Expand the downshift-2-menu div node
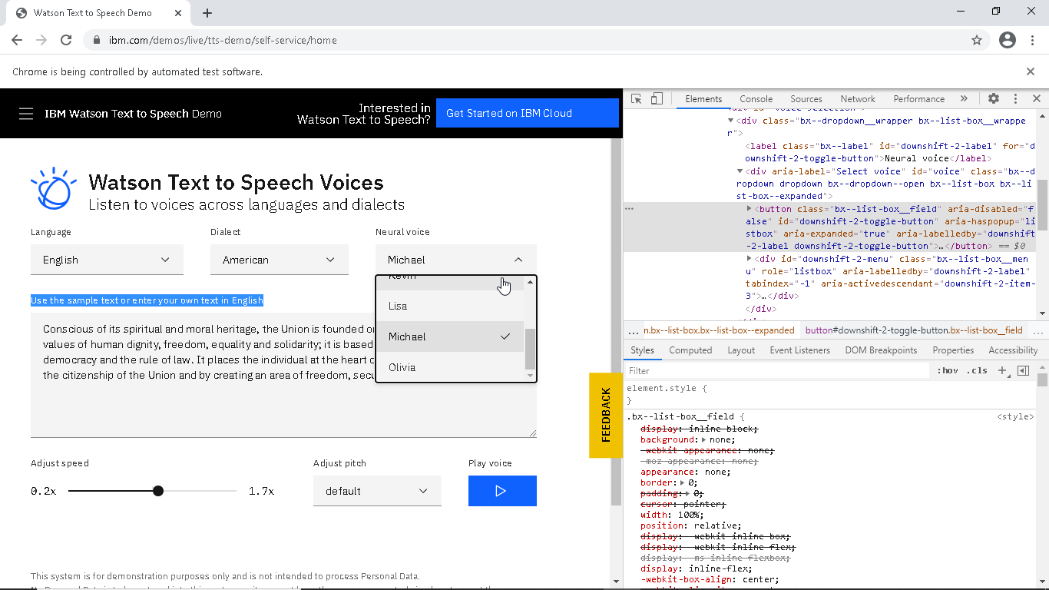This screenshot has width=1049, height=590. click(750, 259)
